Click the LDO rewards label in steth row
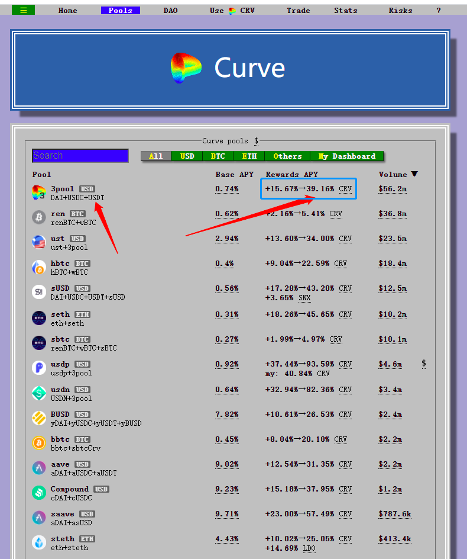Viewport: 467px width, 559px height. [309, 548]
